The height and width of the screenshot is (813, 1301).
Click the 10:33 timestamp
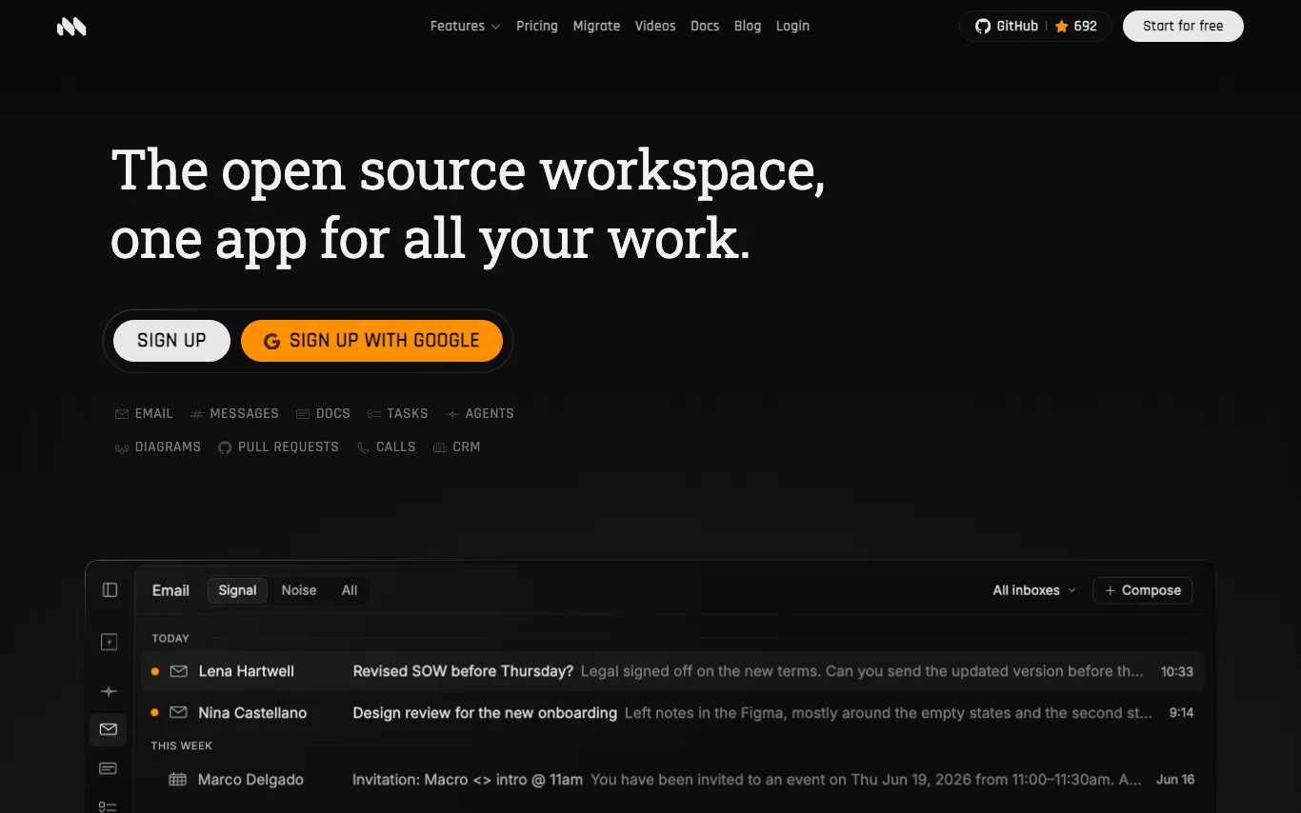1177,671
